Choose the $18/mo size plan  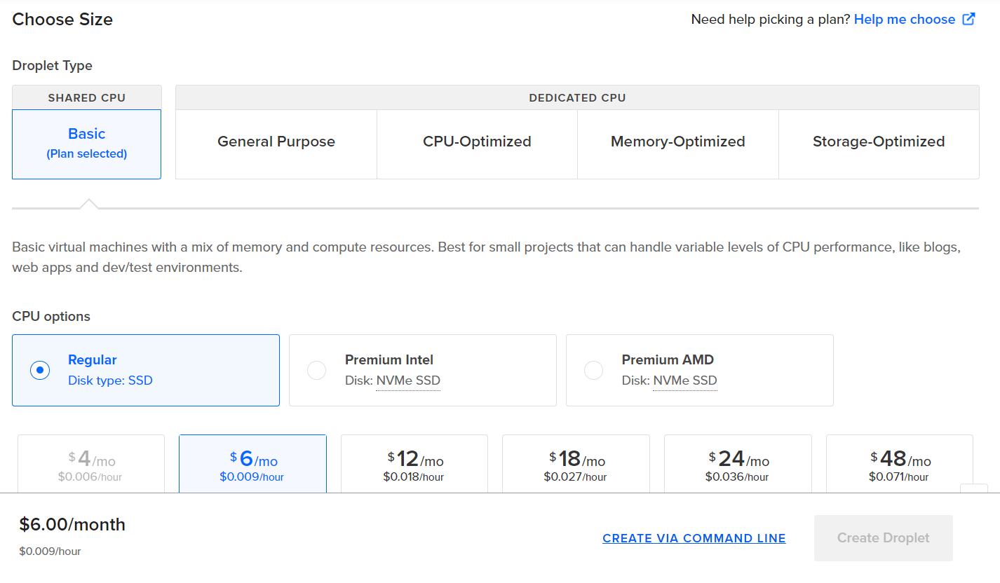tap(576, 464)
